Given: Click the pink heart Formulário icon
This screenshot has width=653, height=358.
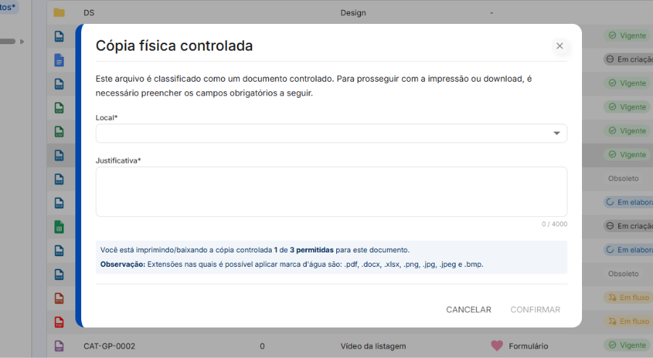Looking at the screenshot, I should [496, 346].
